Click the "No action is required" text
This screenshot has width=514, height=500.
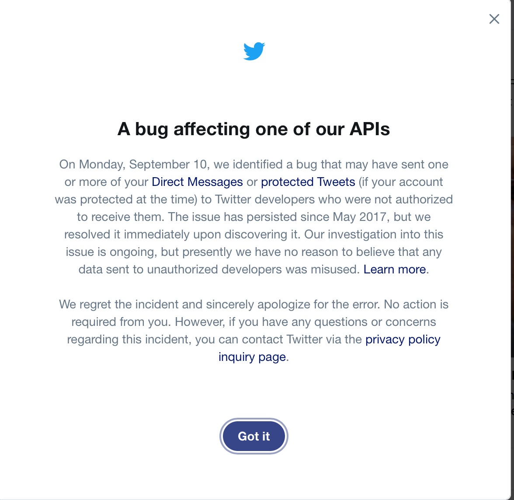click(416, 304)
